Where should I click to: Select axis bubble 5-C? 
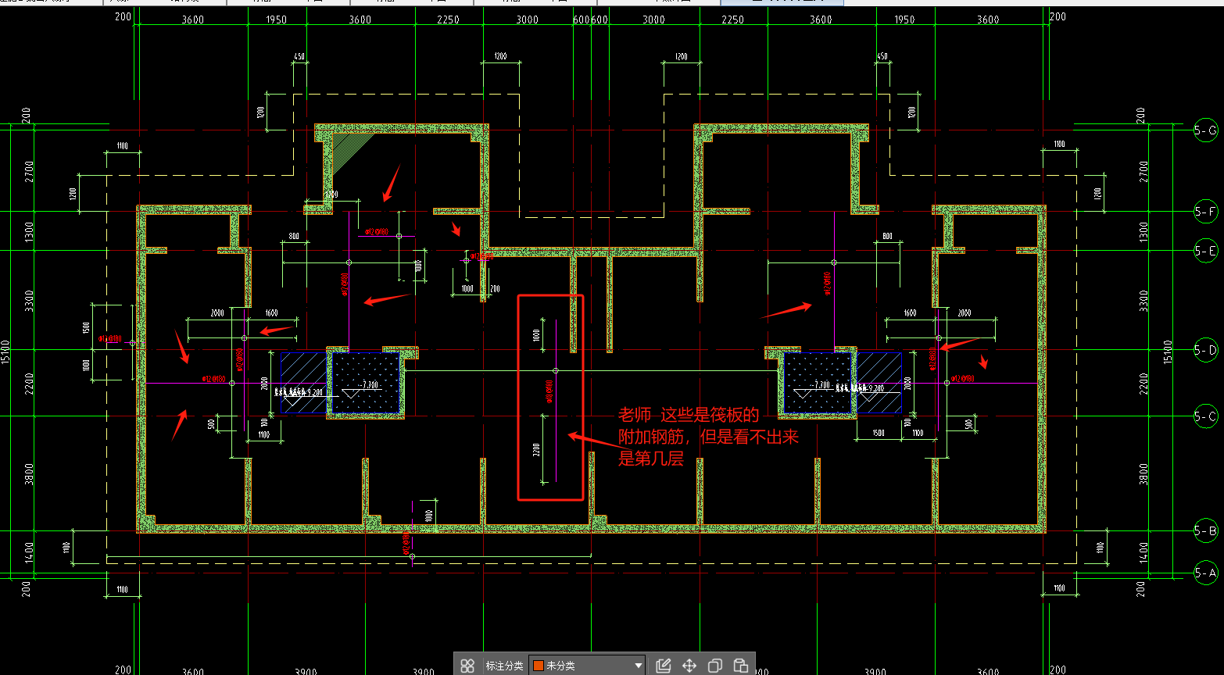[x=1206, y=416]
